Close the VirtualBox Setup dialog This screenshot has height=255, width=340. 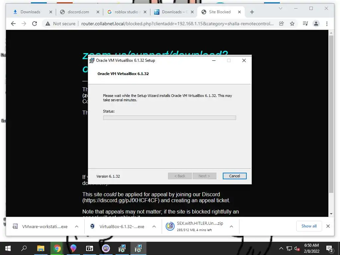click(244, 60)
